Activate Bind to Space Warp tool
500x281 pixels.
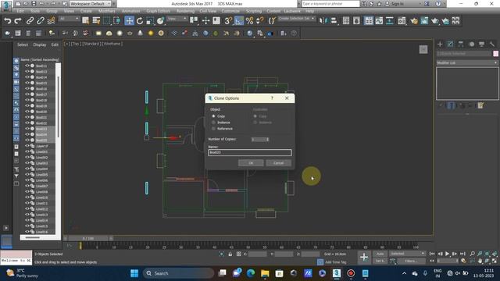point(51,21)
